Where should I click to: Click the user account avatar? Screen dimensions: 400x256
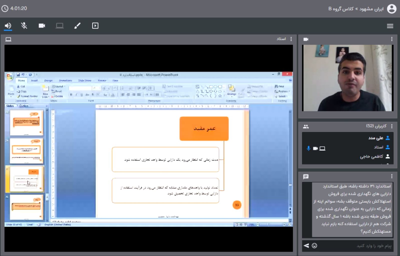pos(392,9)
